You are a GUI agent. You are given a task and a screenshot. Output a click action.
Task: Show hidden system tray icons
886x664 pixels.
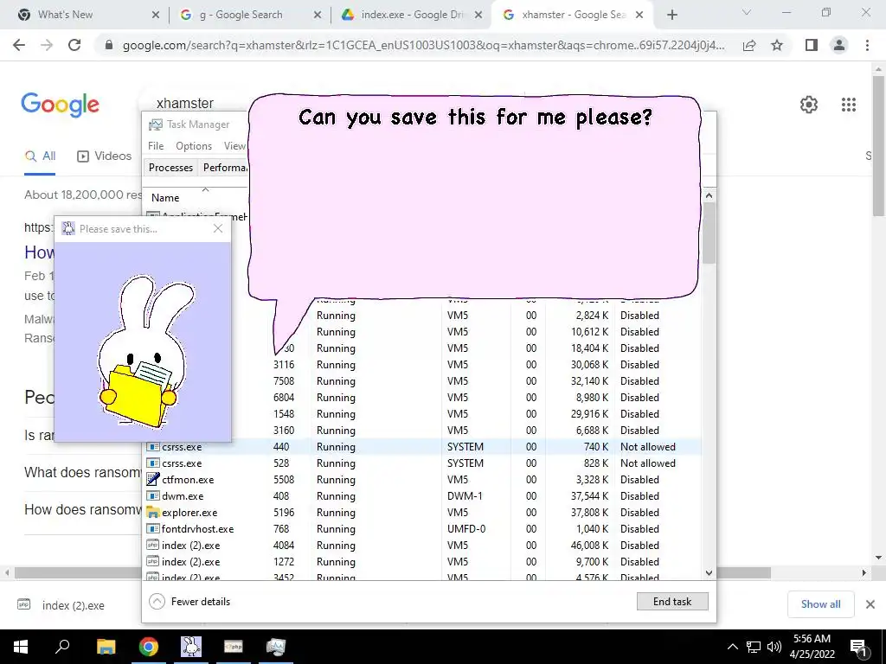(x=732, y=647)
